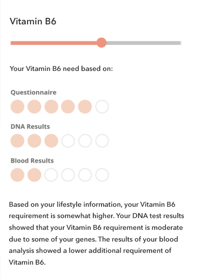The height and width of the screenshot is (279, 197).
Task: Select first filled DNA Results circle
Action: (x=17, y=141)
